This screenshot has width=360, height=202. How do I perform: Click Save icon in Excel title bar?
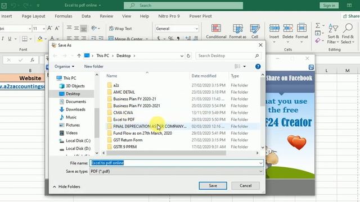[x=4, y=6]
